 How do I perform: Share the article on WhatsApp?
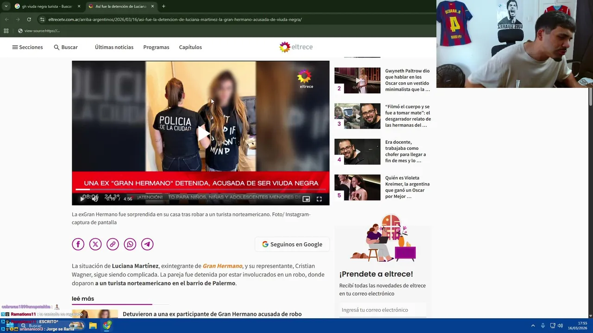click(x=130, y=244)
